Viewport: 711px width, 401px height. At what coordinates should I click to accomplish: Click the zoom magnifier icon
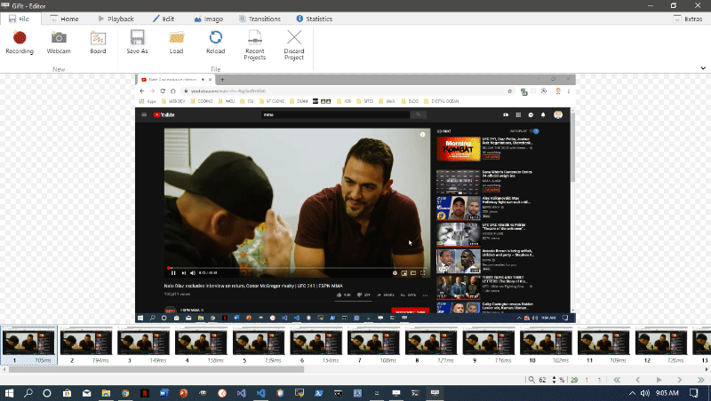(531, 380)
